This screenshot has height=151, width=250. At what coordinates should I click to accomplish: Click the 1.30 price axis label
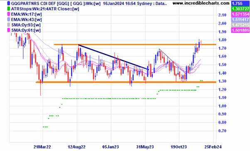pos(222,81)
